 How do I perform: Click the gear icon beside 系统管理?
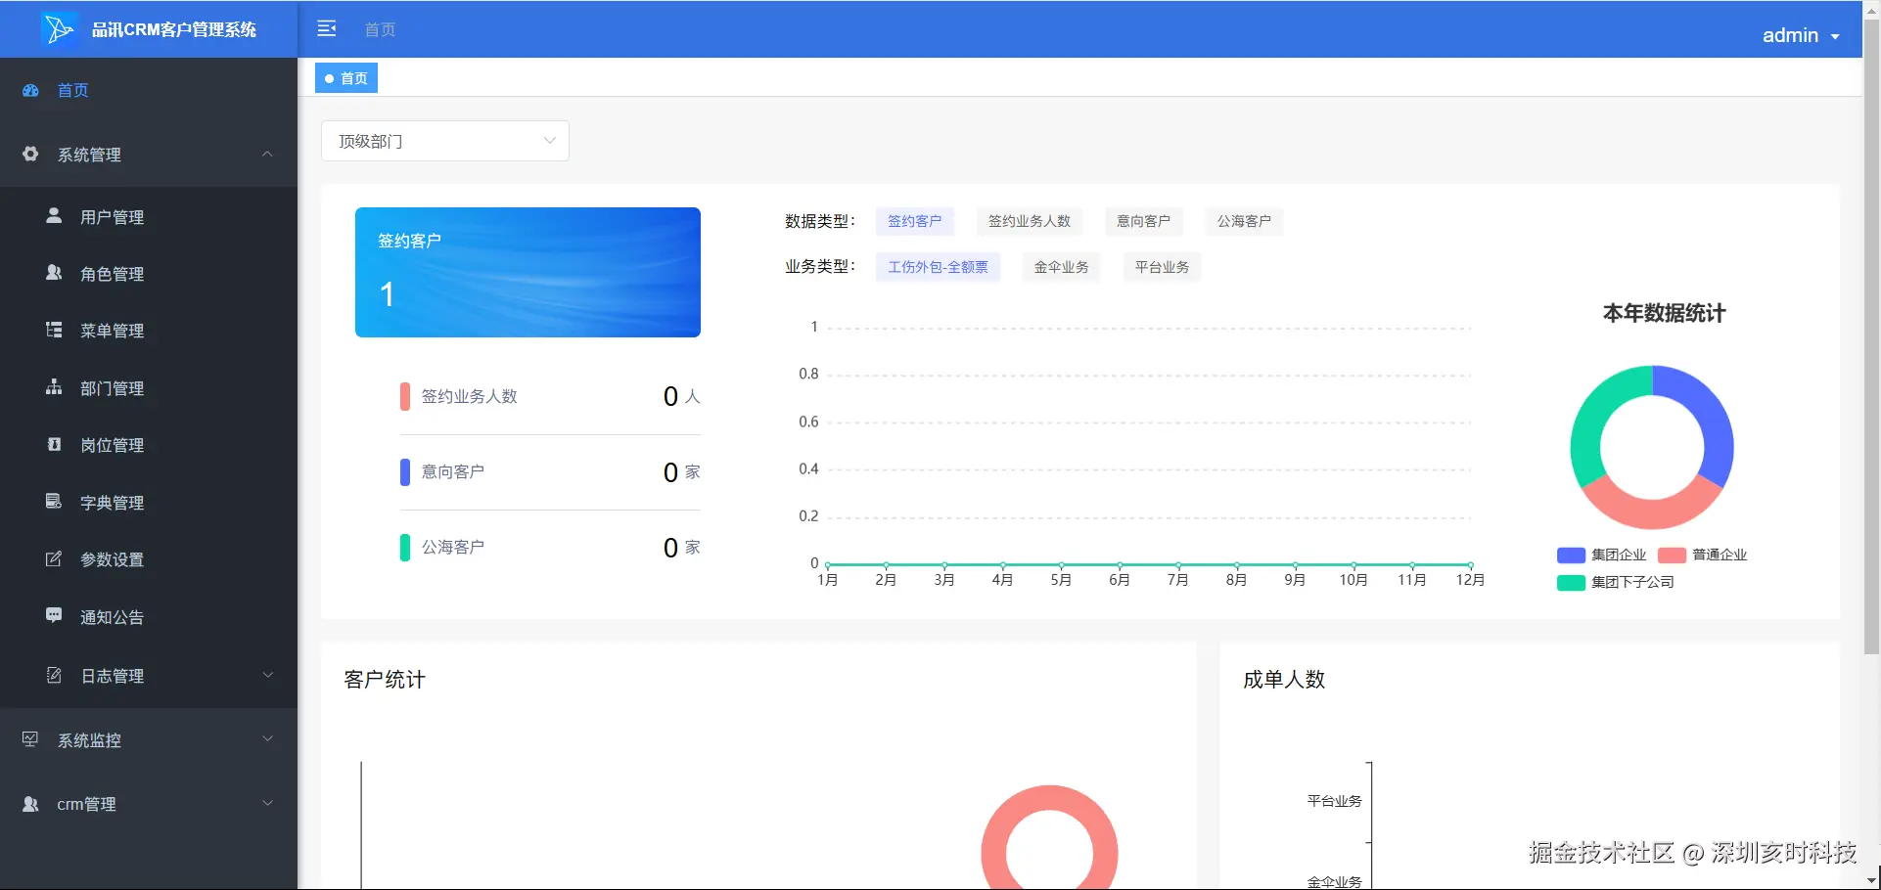(30, 155)
